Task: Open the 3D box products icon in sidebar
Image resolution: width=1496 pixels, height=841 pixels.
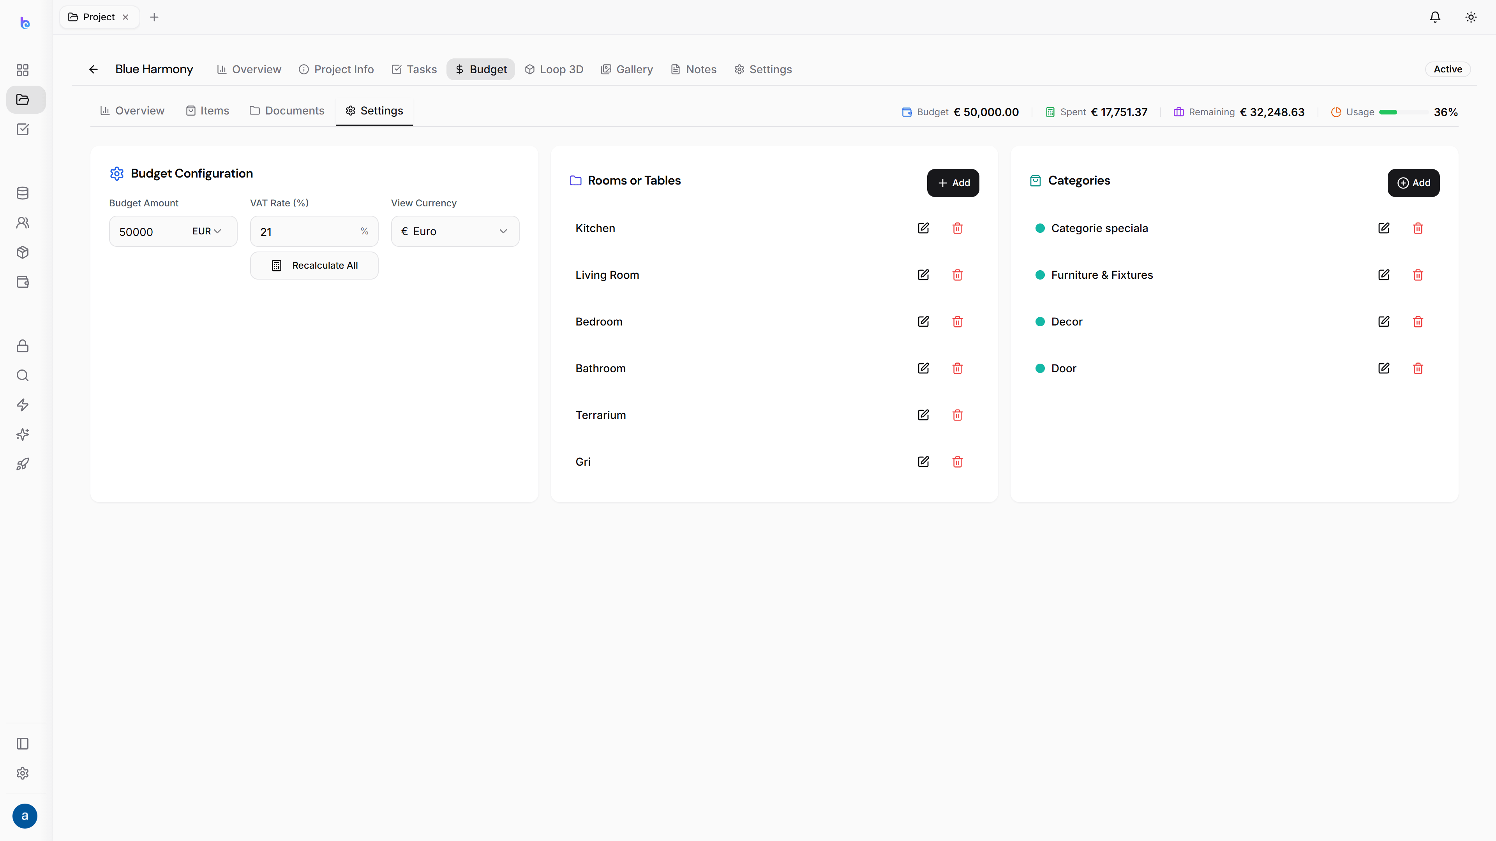Action: pyautogui.click(x=23, y=252)
